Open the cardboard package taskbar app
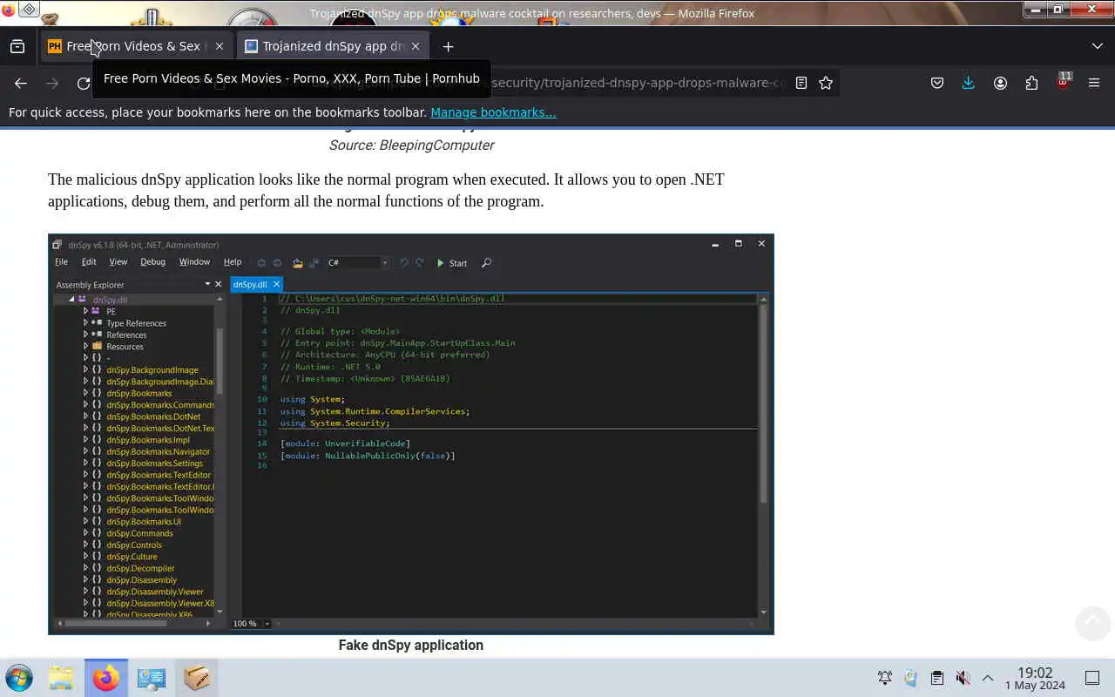 pyautogui.click(x=197, y=678)
